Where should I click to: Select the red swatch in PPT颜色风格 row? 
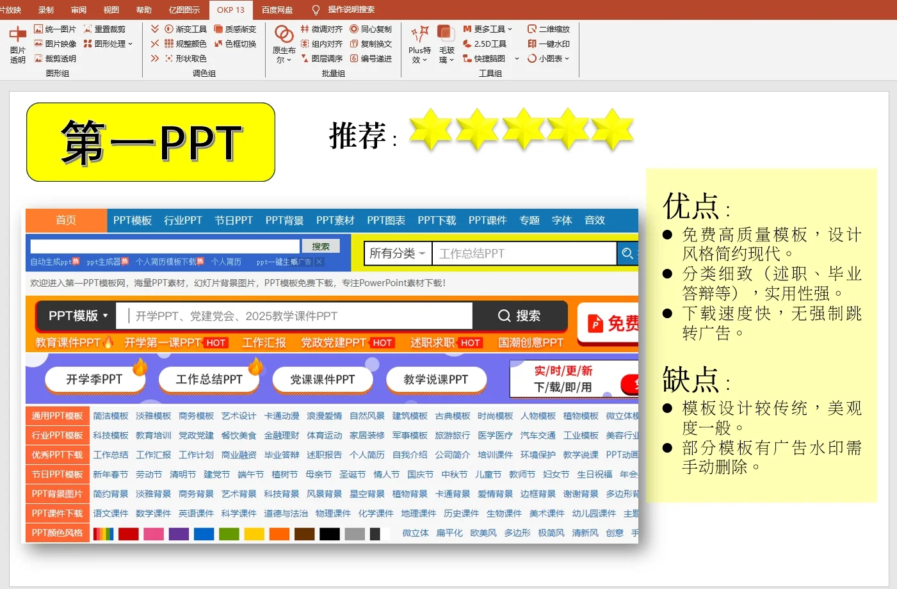[x=129, y=533]
